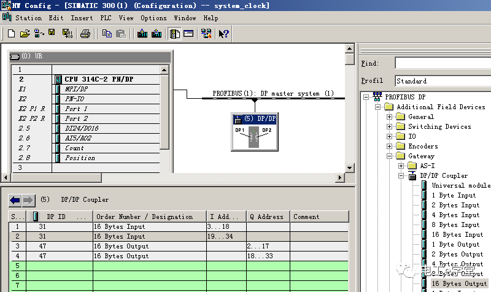Image resolution: width=491 pixels, height=292 pixels.
Task: Open the PLC menu
Action: tap(106, 18)
